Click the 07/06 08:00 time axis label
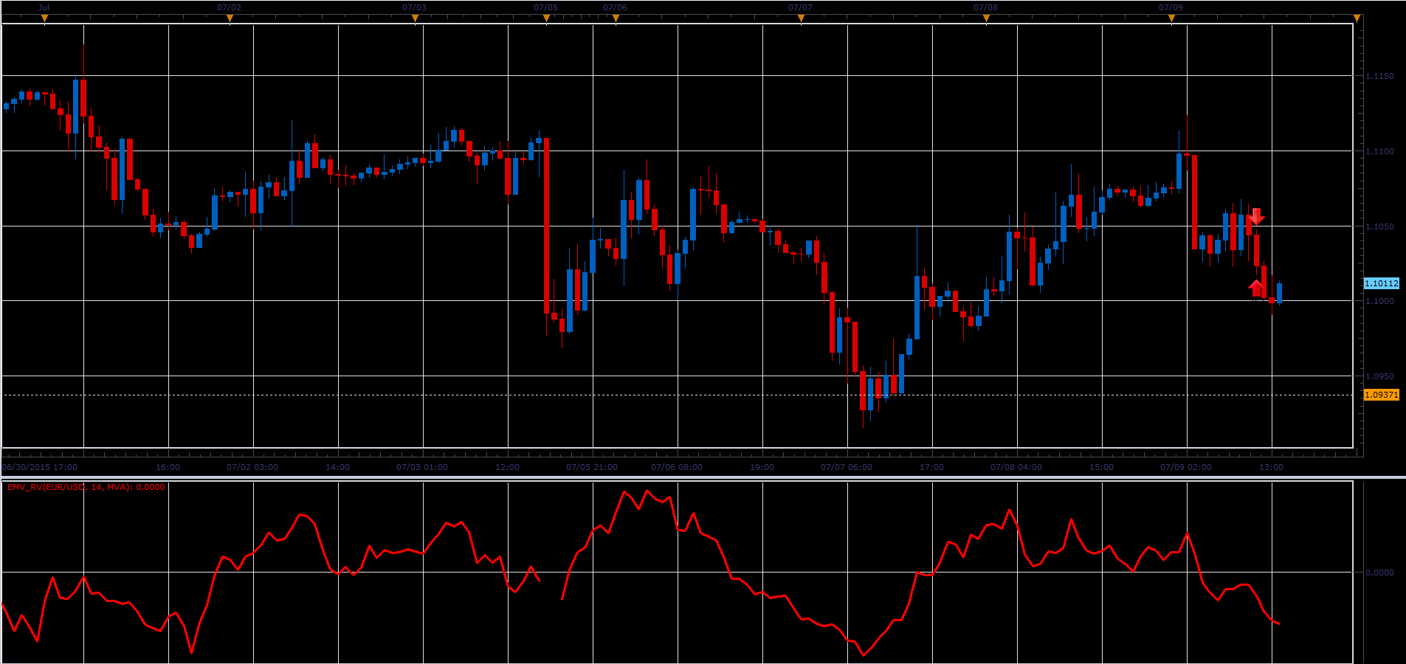1406x664 pixels. click(677, 467)
